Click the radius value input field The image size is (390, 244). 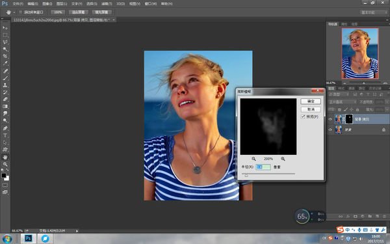tap(263, 167)
